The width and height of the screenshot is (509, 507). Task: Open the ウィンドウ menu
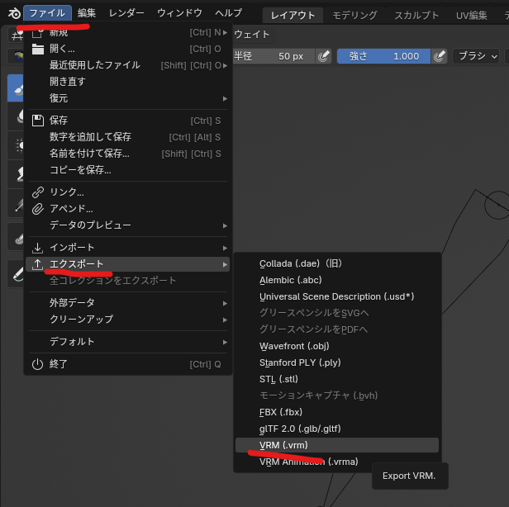pyautogui.click(x=179, y=13)
